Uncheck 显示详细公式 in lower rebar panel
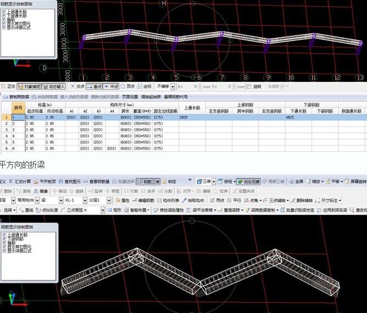 (x=4, y=250)
